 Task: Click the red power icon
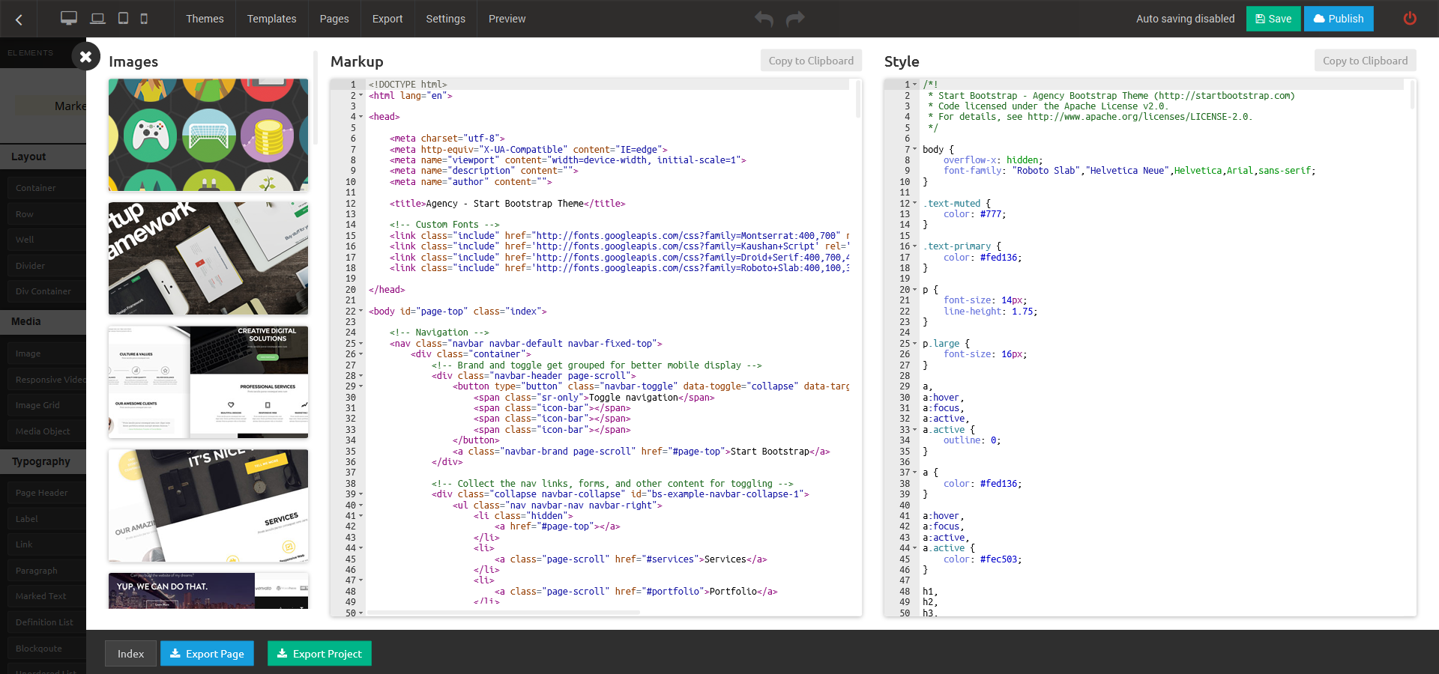coord(1409,19)
